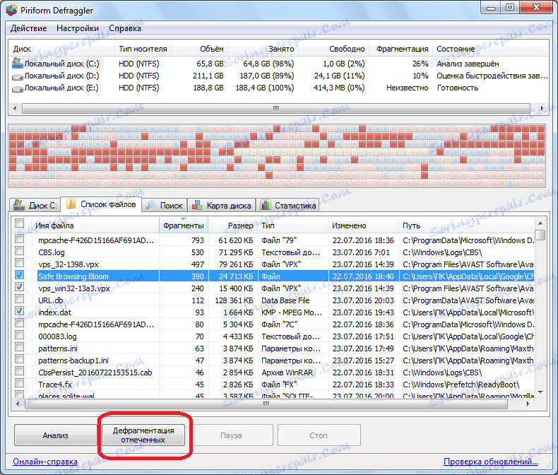Switch to the Карта диска tab

(x=222, y=206)
